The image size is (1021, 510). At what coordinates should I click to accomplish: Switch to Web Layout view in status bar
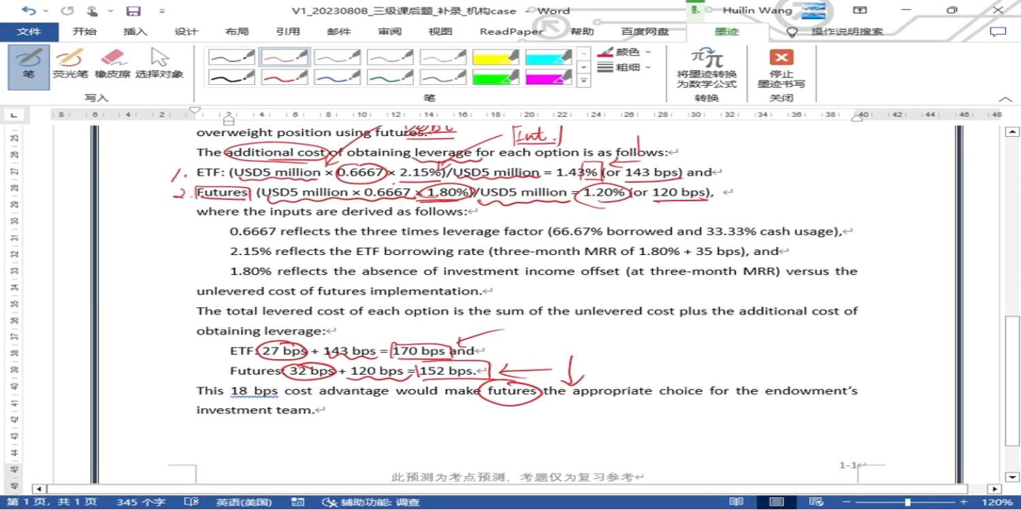(x=817, y=502)
